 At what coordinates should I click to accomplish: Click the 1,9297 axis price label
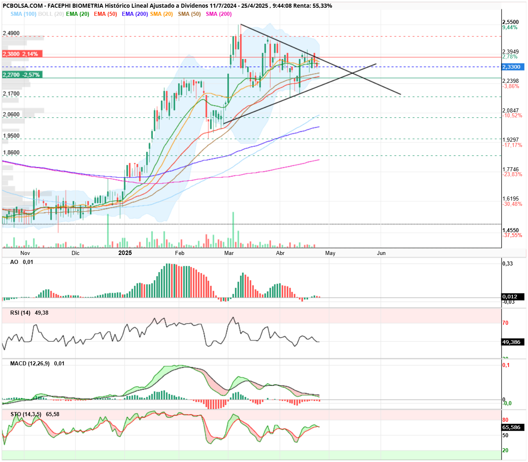pyautogui.click(x=511, y=140)
